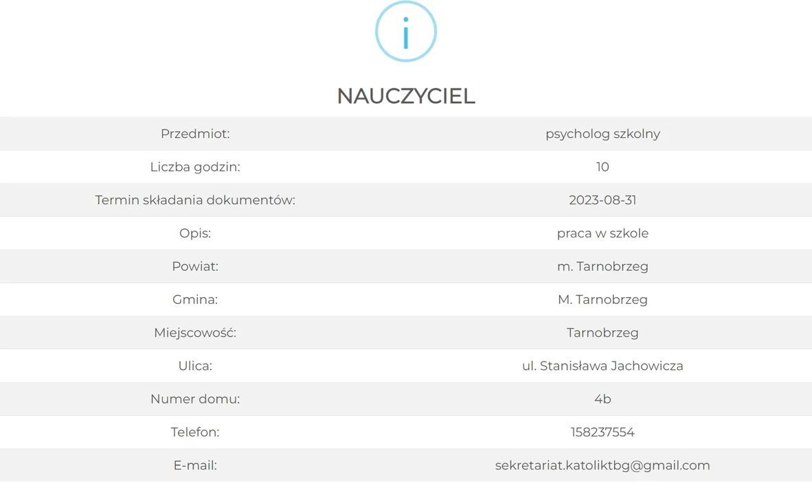This screenshot has width=812, height=494.
Task: Select the hours value 10
Action: [602, 167]
